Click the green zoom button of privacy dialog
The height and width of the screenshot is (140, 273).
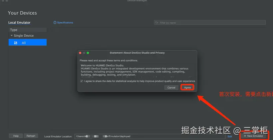88,53
